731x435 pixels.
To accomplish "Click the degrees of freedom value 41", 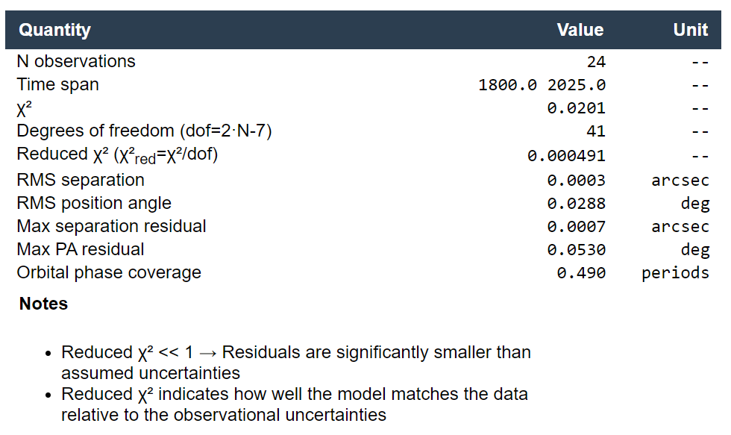I will pyautogui.click(x=595, y=132).
